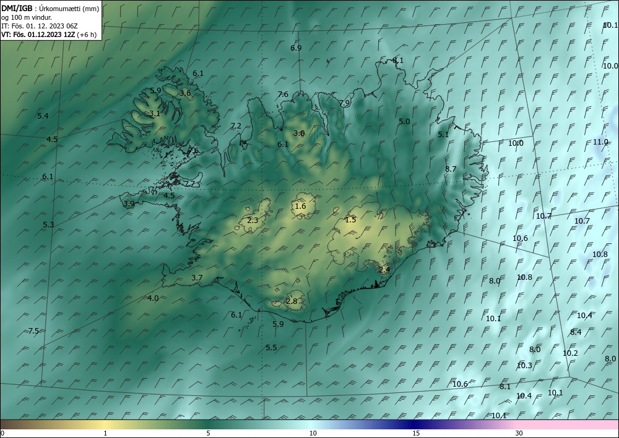
Task: Click the 6.9 value on the map
Action: 296,48
